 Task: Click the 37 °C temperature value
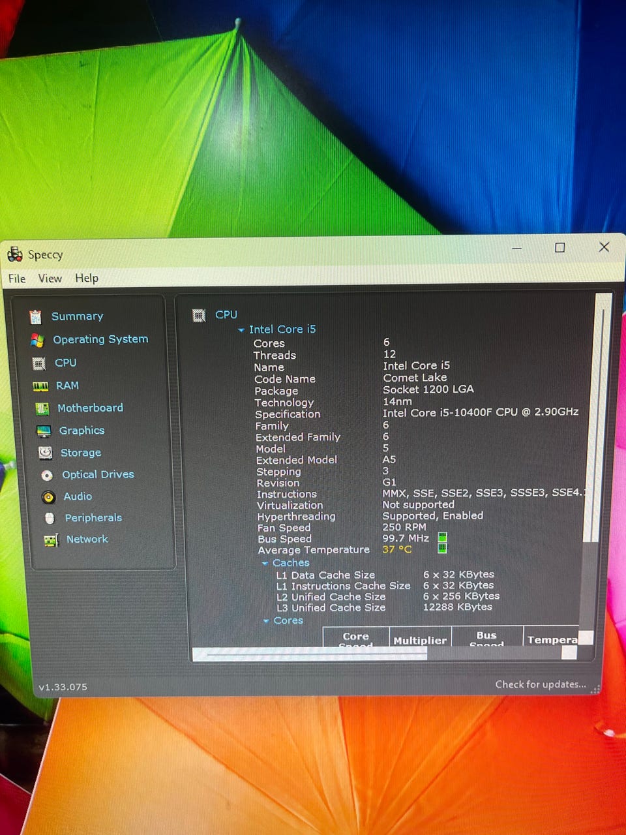point(397,549)
